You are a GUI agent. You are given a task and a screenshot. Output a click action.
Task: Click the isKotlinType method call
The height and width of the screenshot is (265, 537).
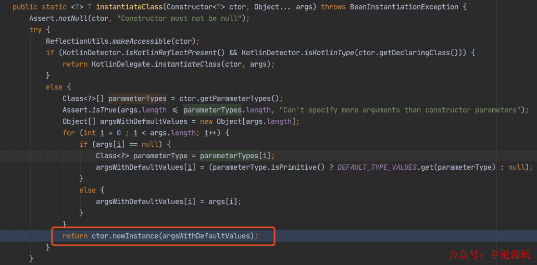pos(330,53)
